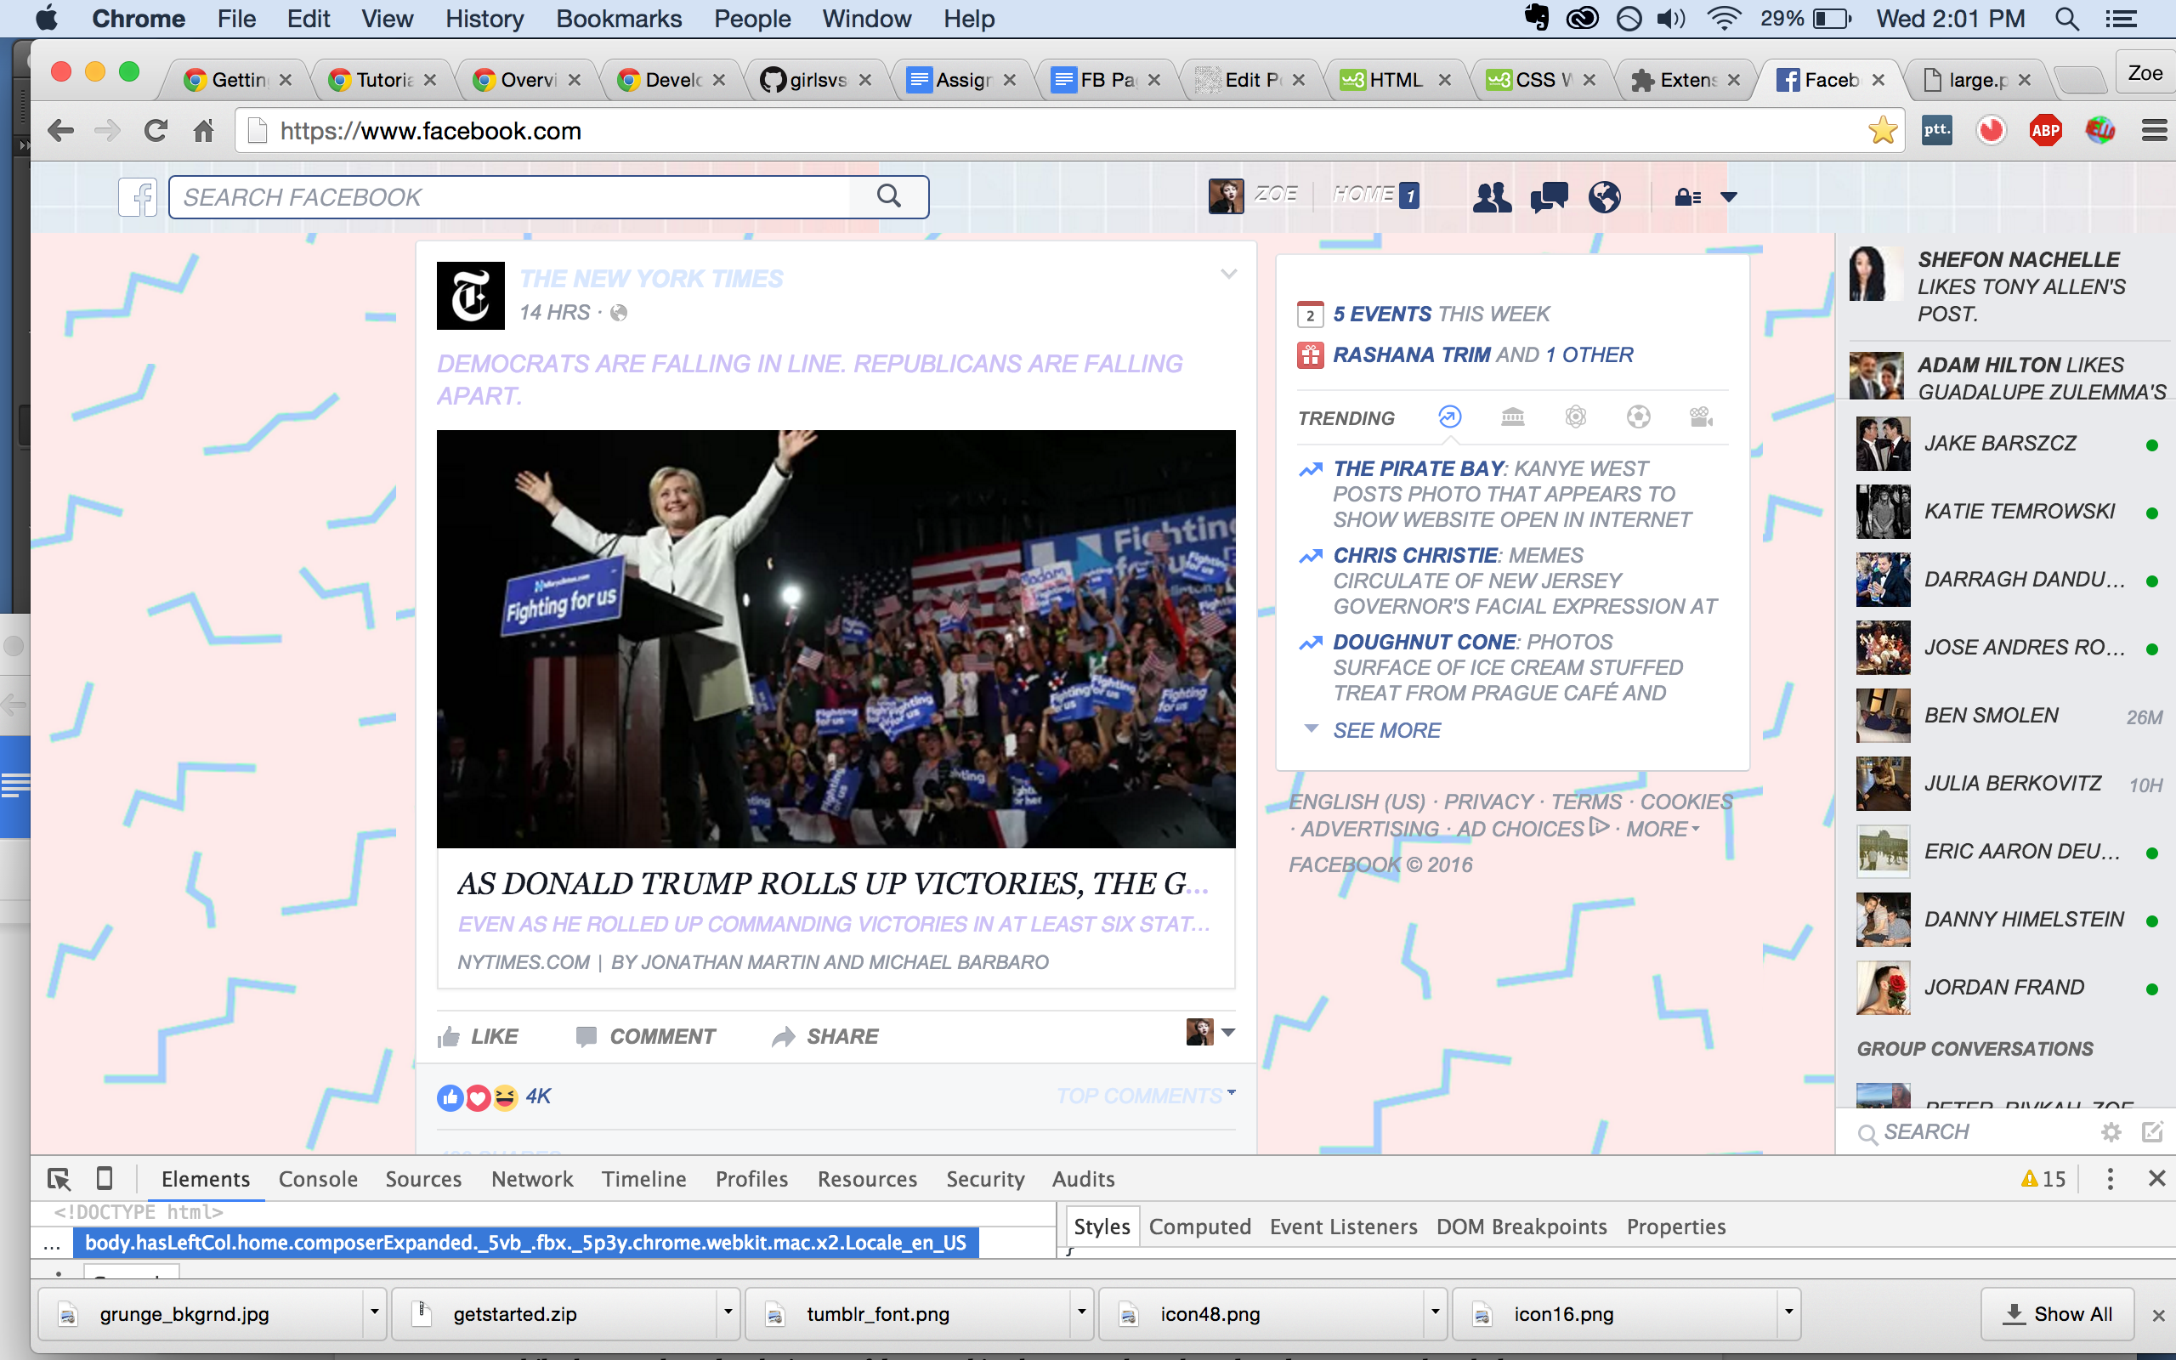This screenshot has width=2176, height=1360.
Task: Open Chrome hamburger menu
Action: [2154, 130]
